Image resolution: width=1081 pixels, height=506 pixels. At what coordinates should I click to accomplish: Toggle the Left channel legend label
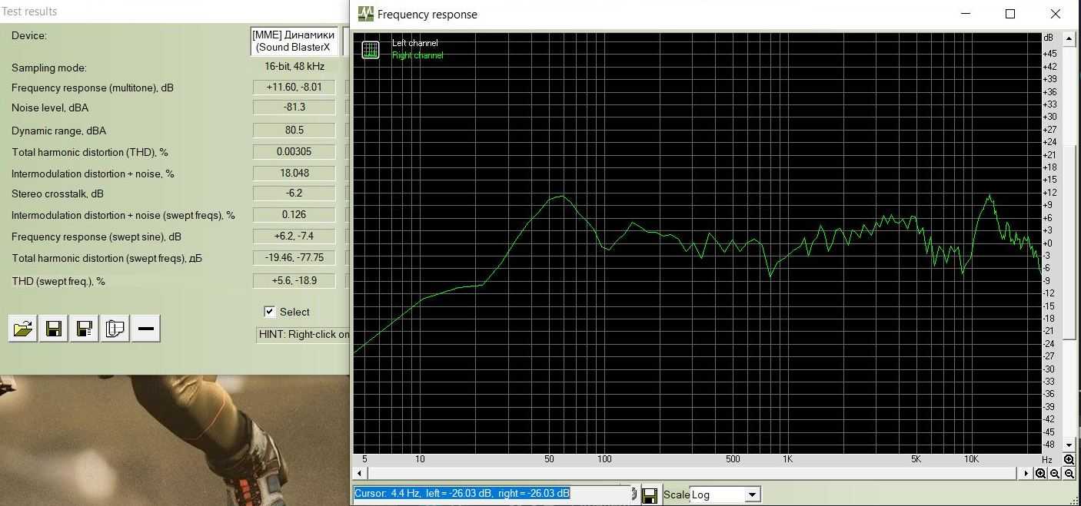pos(414,43)
